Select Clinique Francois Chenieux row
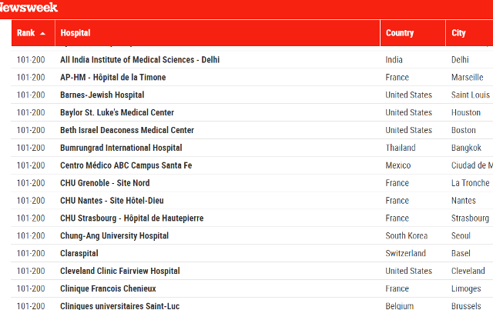Screen dimensions: 493x310 point(252,288)
